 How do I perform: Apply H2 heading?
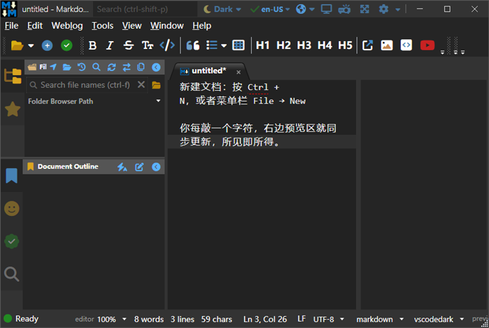tap(284, 46)
